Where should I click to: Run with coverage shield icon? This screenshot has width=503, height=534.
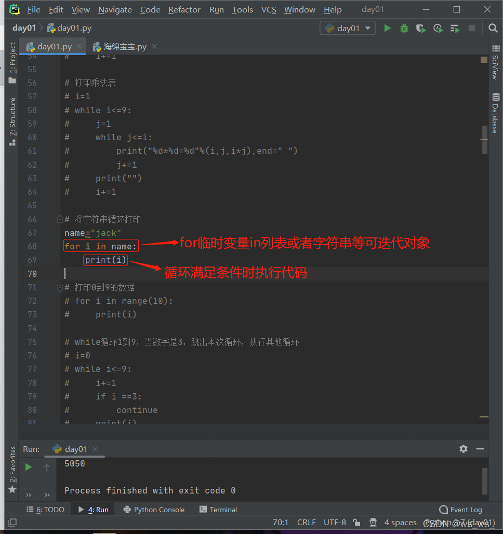(x=421, y=28)
